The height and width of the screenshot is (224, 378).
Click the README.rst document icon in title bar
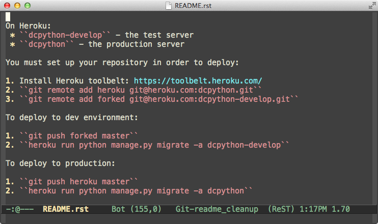click(x=169, y=6)
